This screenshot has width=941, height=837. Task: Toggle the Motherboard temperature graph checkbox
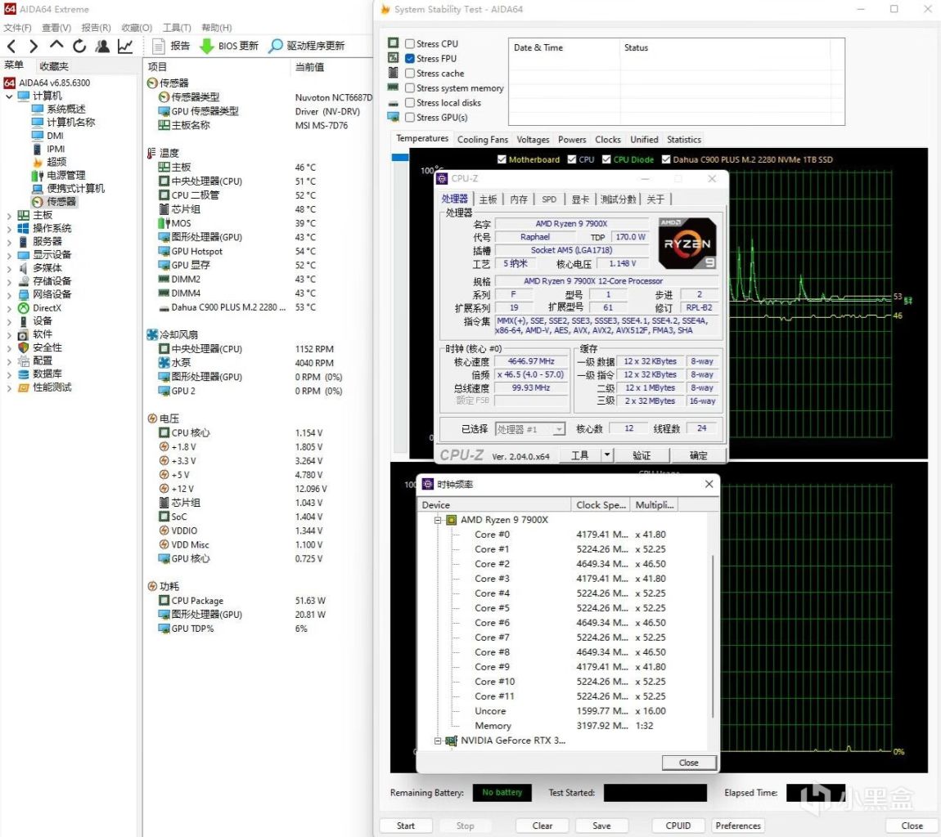(502, 160)
